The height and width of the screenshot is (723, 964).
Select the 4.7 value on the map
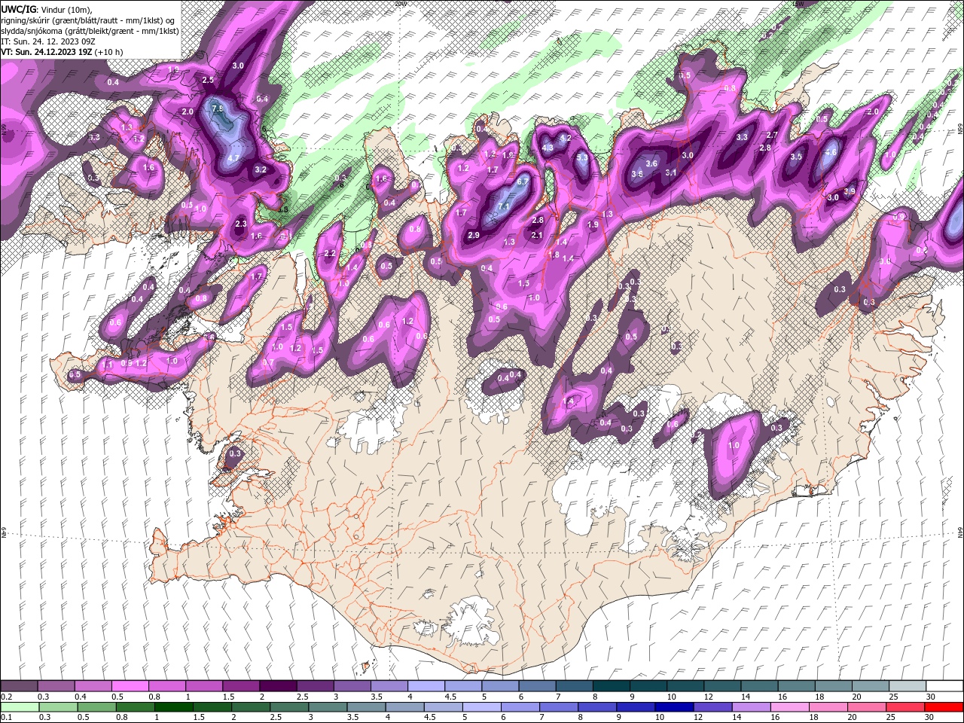(x=233, y=158)
